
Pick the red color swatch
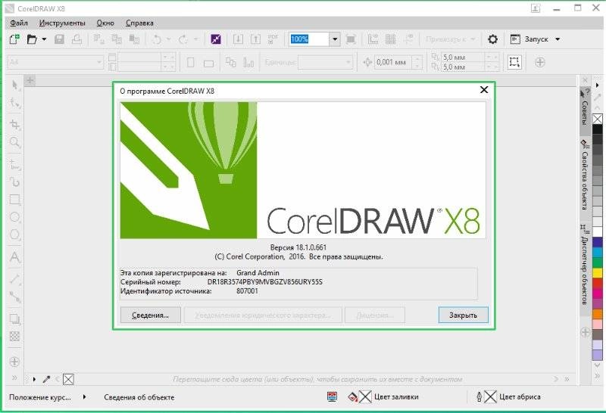[x=598, y=283]
